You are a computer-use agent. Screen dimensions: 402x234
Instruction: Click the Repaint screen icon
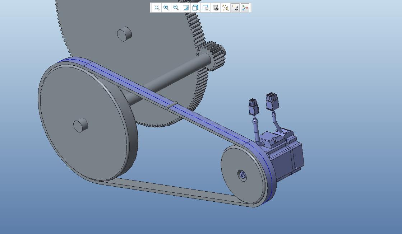click(186, 8)
